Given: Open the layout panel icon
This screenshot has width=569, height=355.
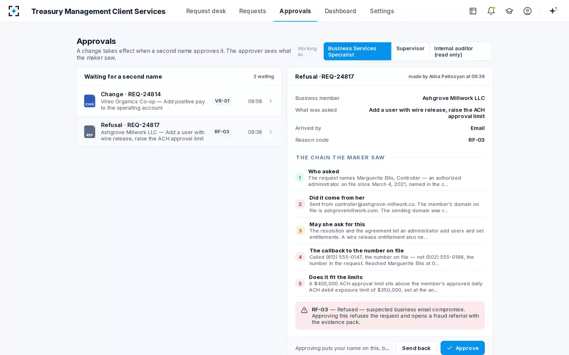Looking at the screenshot, I should point(473,11).
